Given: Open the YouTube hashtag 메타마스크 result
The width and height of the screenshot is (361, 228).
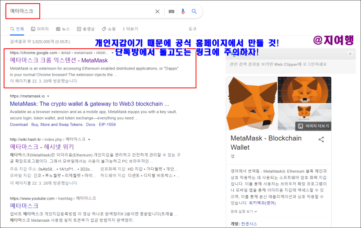Looking at the screenshot, I should (24, 206).
